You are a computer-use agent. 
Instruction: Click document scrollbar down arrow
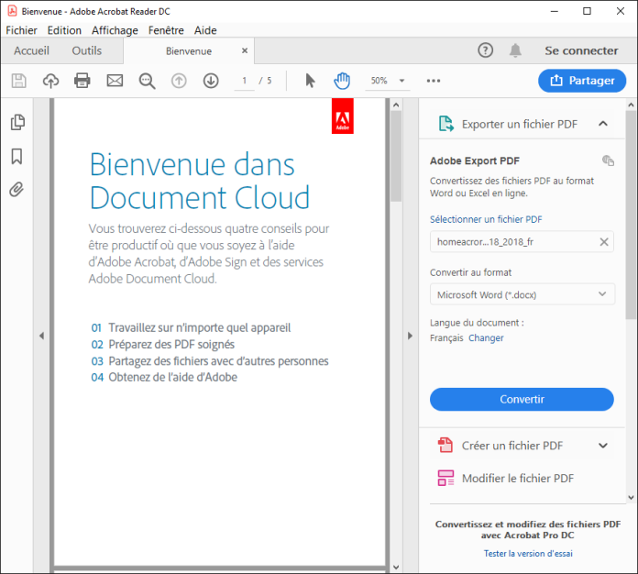click(396, 567)
